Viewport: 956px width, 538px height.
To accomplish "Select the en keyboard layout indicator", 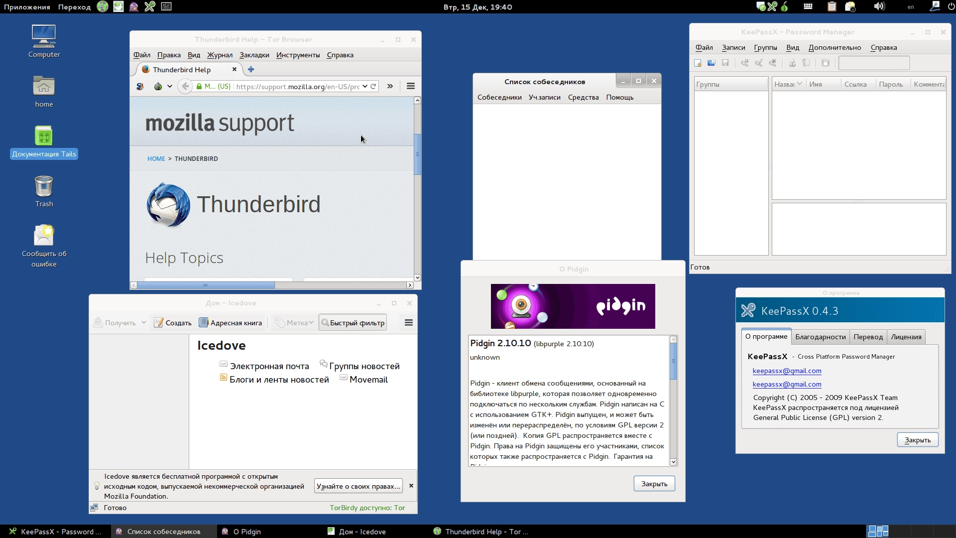I will click(911, 7).
